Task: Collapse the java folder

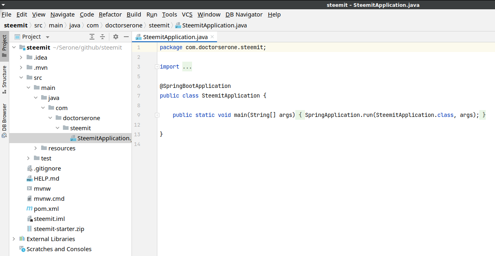Action: click(x=36, y=98)
